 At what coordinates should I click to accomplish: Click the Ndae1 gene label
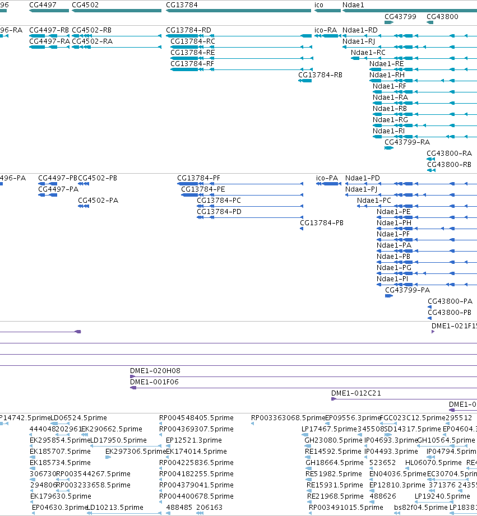pos(353,5)
